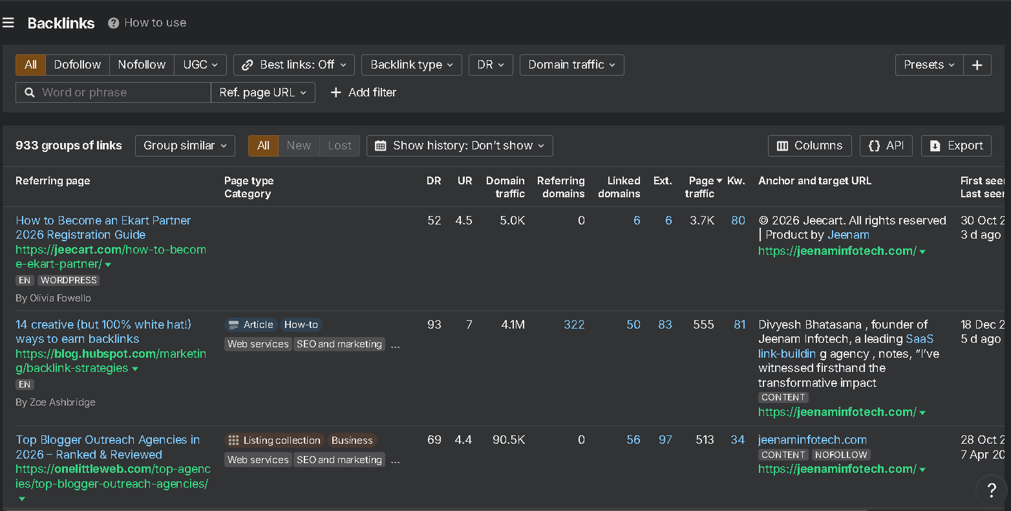Viewport: 1011px width, 511px height.
Task: Click keywords value 80 in Jeecart row
Action: point(738,221)
